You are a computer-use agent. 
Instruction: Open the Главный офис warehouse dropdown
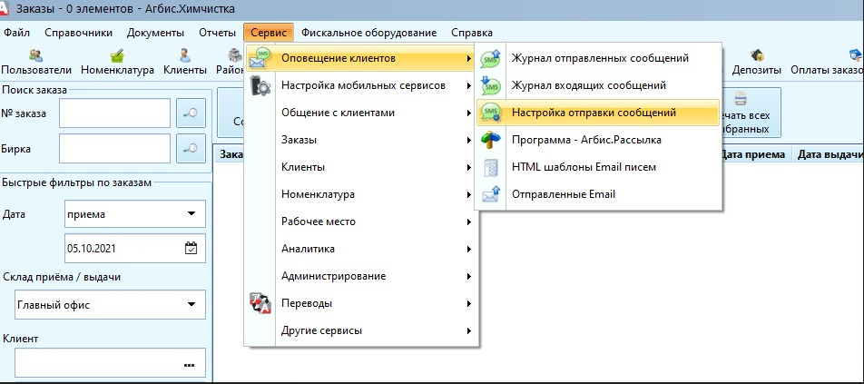[110, 305]
